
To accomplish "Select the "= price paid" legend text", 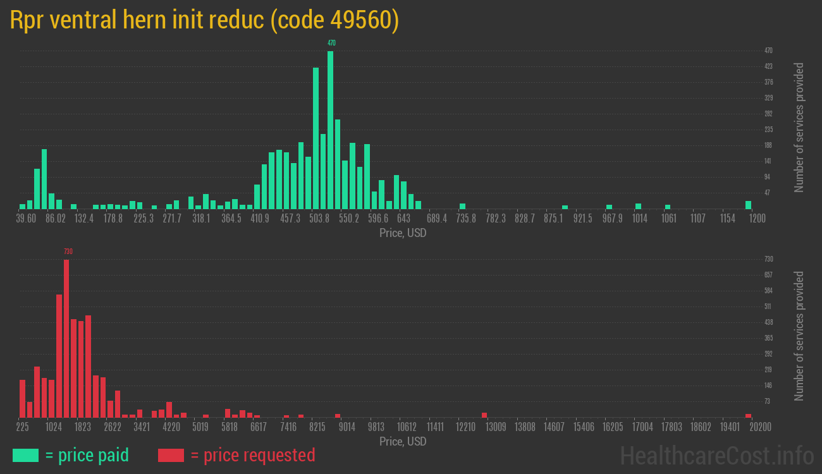I will 87,455.
